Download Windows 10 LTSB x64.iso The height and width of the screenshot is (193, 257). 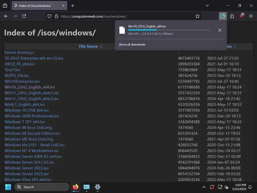pyautogui.click(x=27, y=110)
